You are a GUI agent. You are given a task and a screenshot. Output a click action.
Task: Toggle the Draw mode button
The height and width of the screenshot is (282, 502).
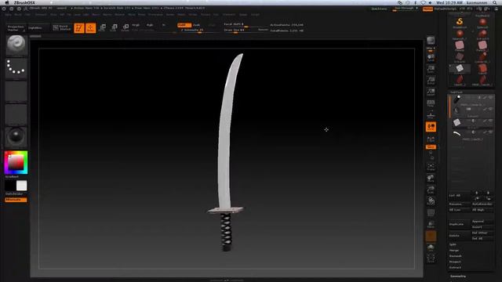pyautogui.click(x=91, y=28)
